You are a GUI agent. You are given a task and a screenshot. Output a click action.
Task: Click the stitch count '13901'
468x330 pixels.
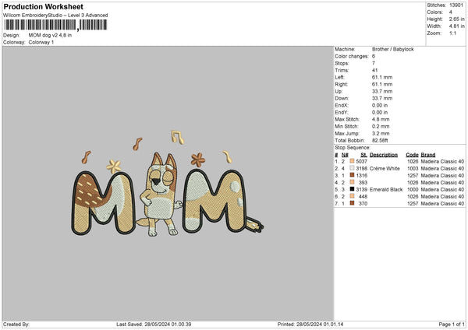(456, 5)
